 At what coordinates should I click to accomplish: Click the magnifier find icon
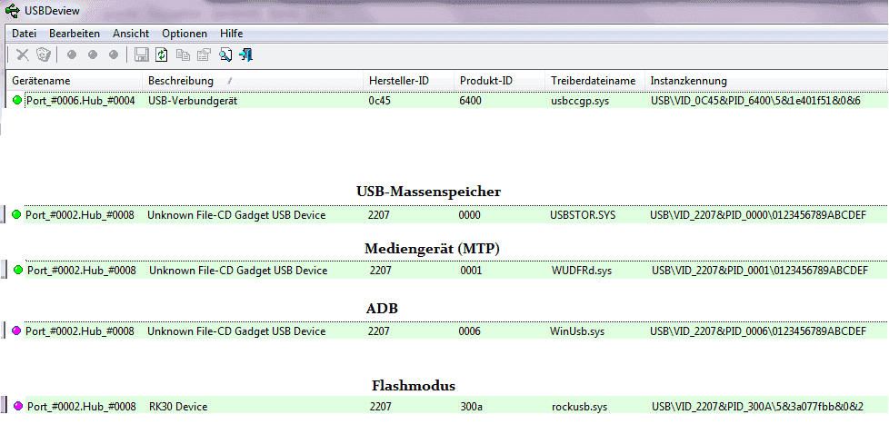(225, 54)
